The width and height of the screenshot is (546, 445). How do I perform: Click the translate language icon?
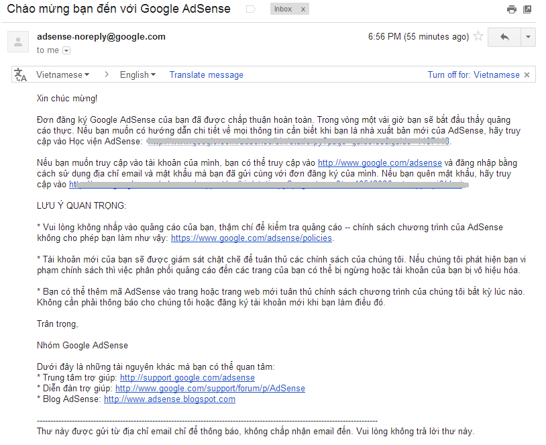(18, 75)
